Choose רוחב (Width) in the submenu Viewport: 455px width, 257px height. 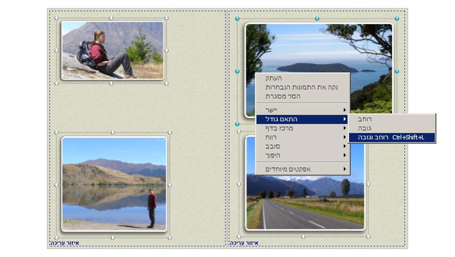click(392, 119)
